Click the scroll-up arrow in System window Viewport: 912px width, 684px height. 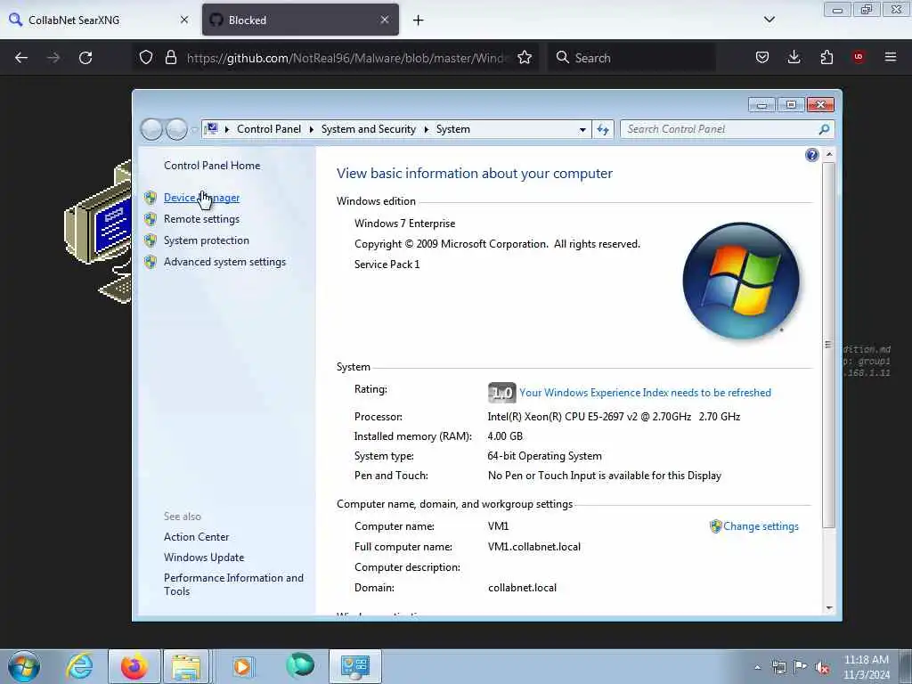tap(829, 154)
